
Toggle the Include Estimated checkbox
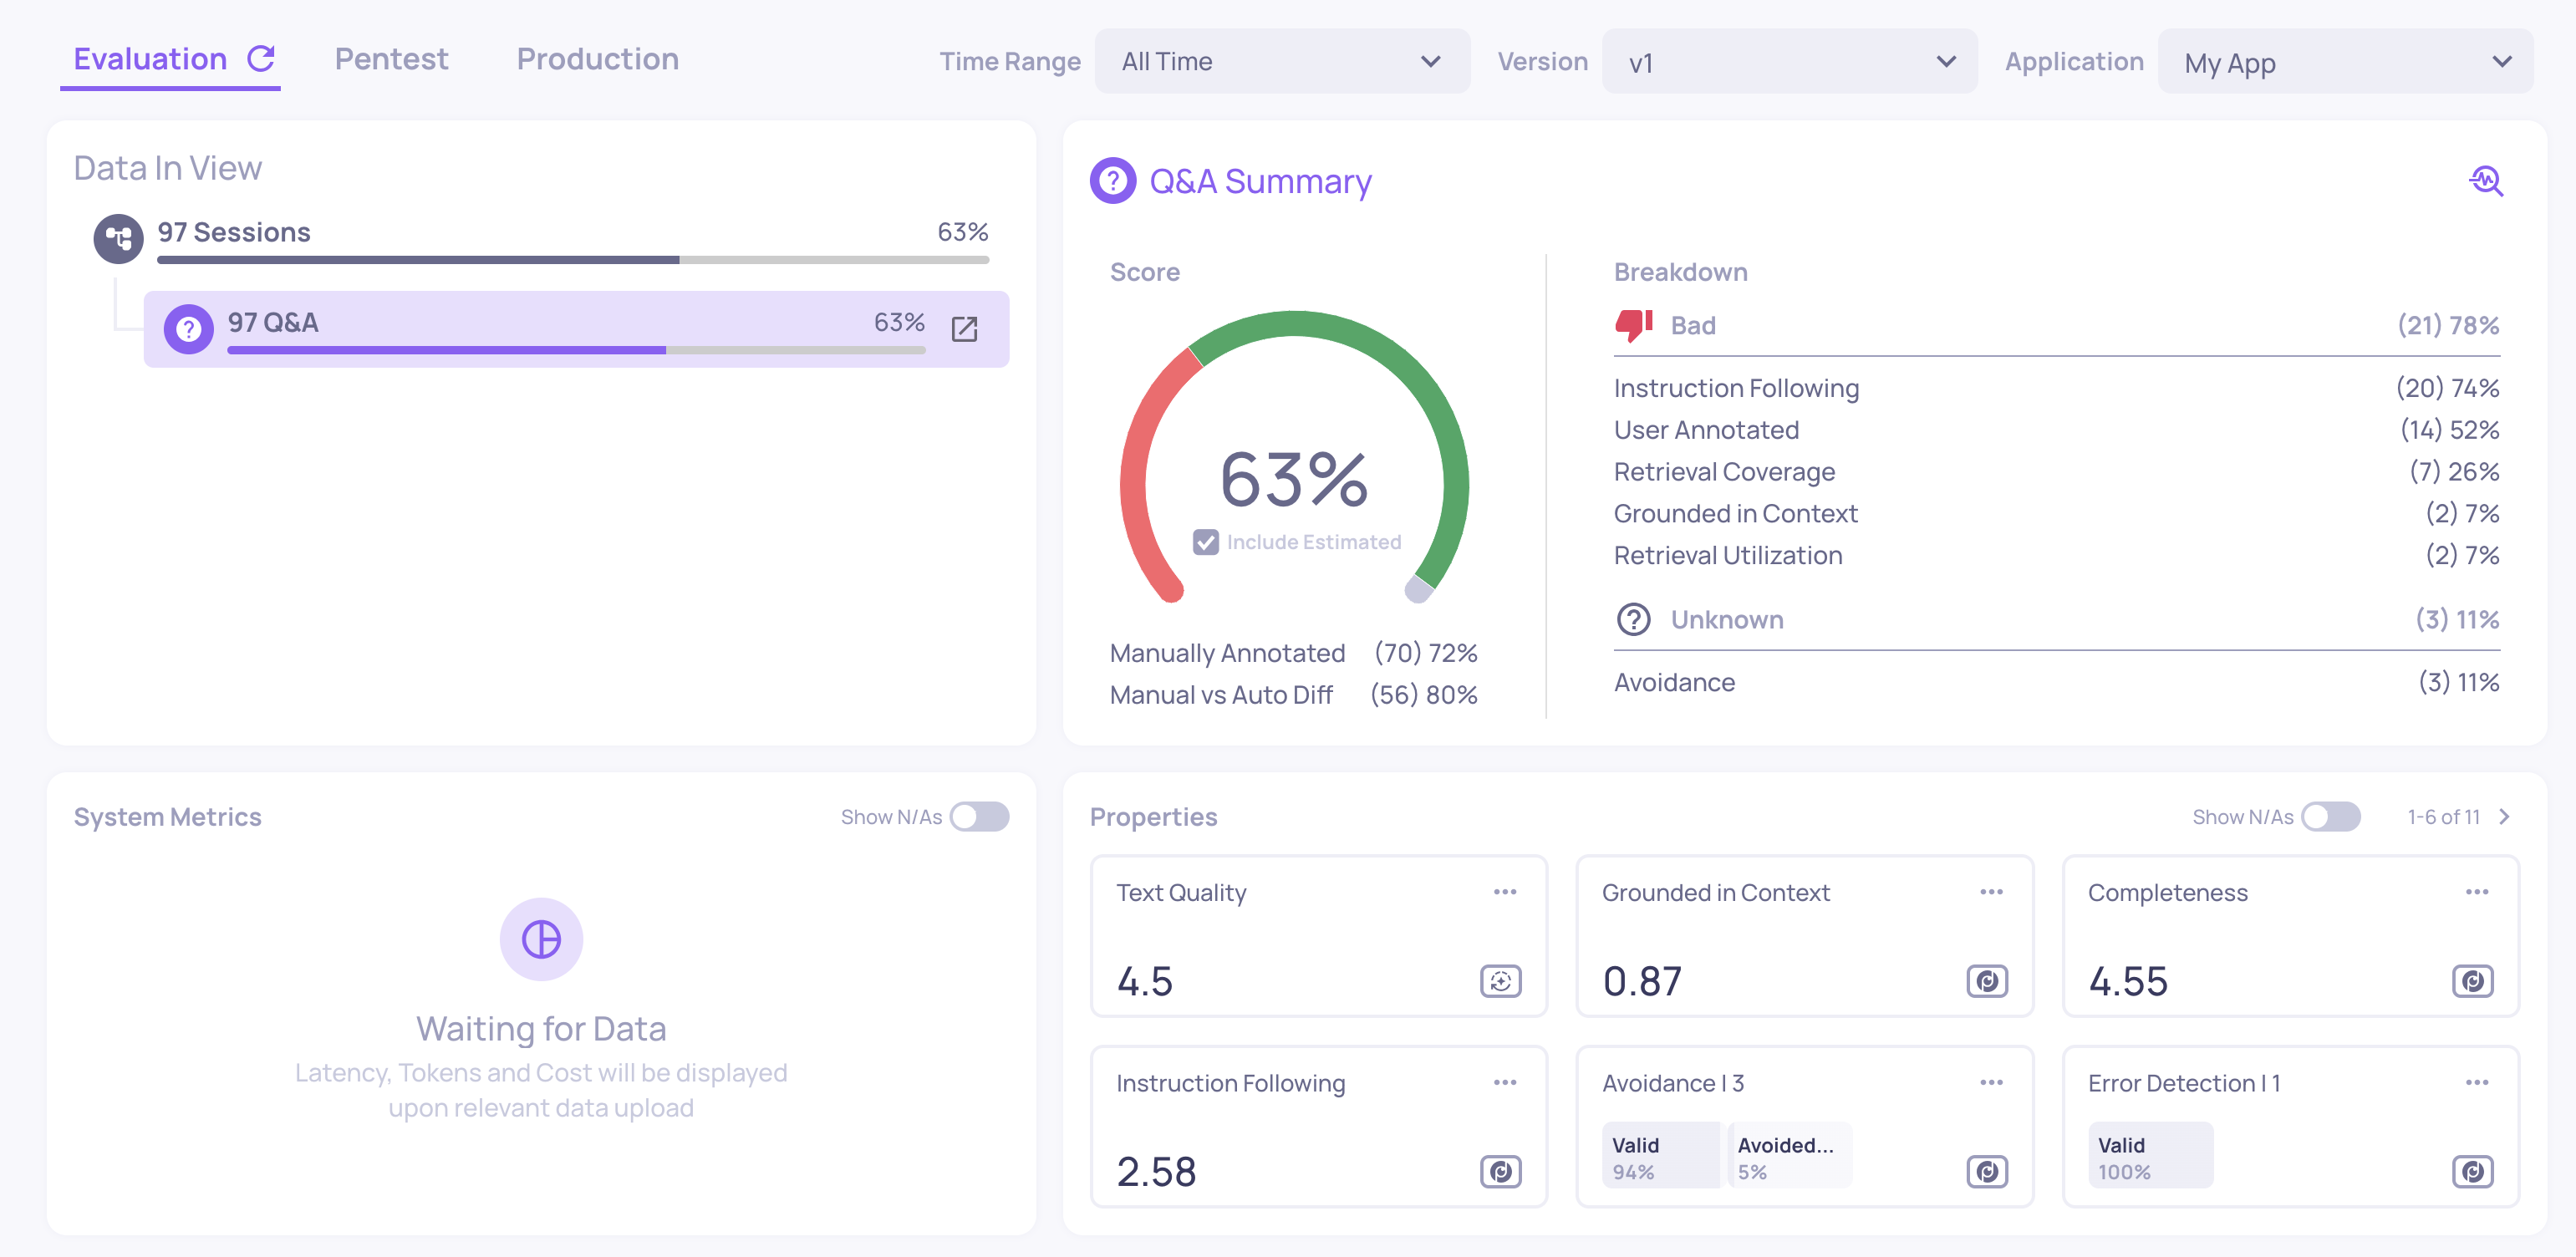click(1205, 542)
